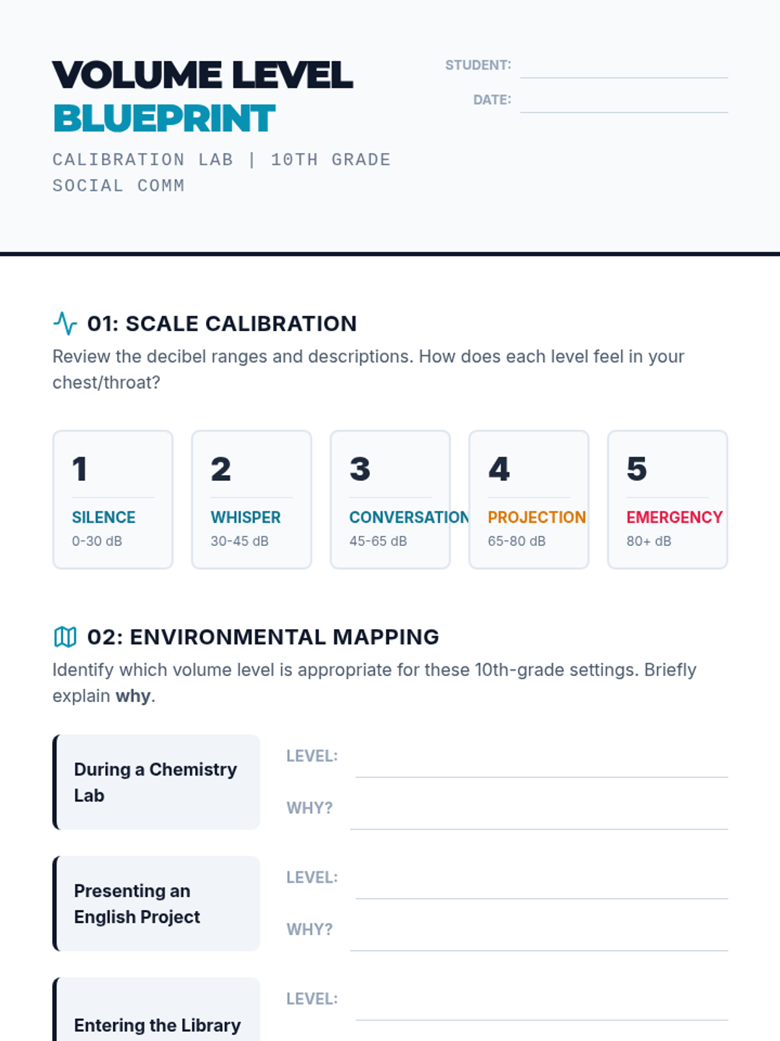Select the level 5 Emergency card

point(668,500)
